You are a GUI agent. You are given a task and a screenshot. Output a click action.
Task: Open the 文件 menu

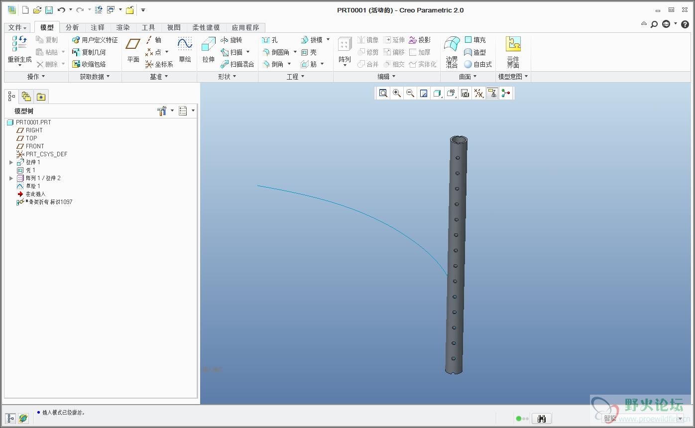(17, 27)
